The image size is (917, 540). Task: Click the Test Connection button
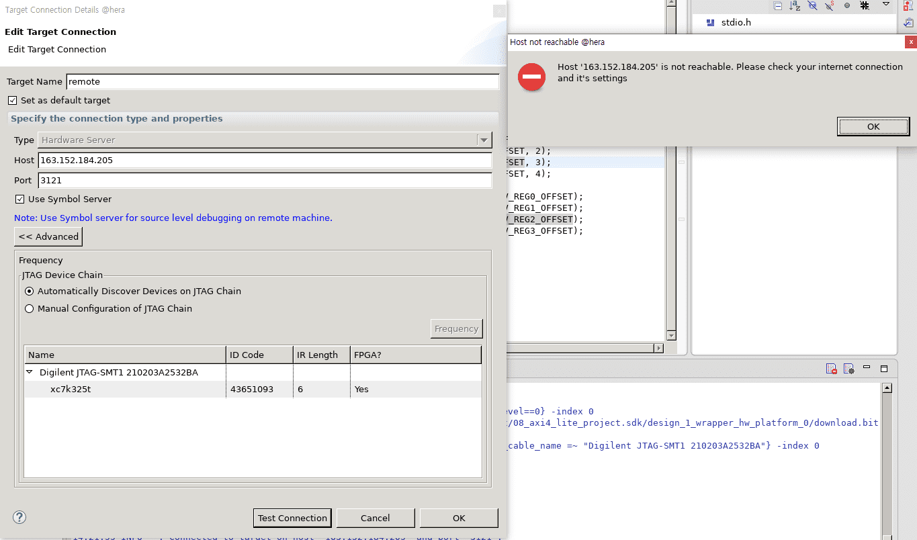pyautogui.click(x=292, y=518)
